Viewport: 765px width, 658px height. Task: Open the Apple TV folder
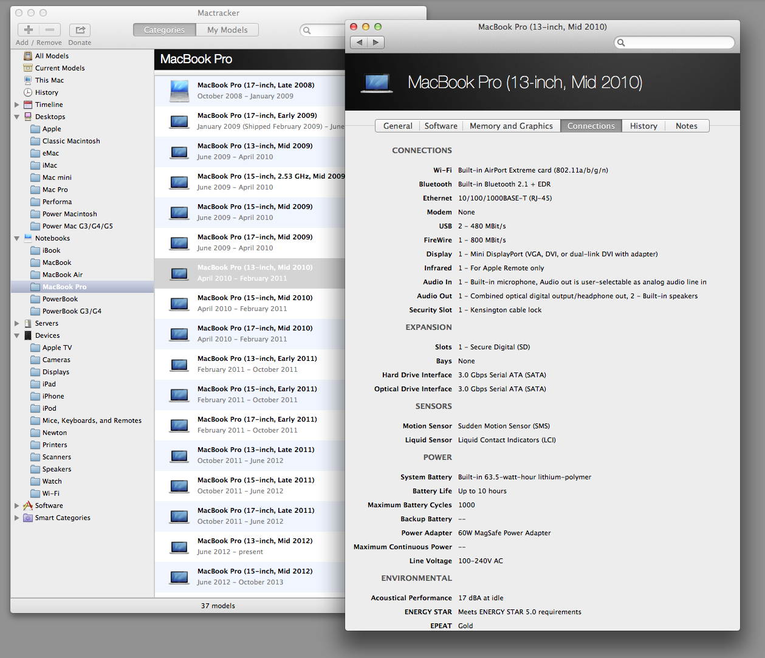coord(51,348)
